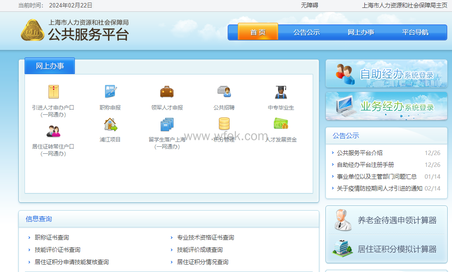Click the 业务经办系统登录 banner
Viewport: 452px width, 272px height.
(386, 106)
